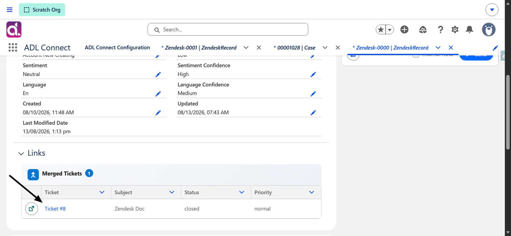Viewport: 511px width, 236px height.
Task: Open the Ticket #8 link
Action: tap(55, 209)
